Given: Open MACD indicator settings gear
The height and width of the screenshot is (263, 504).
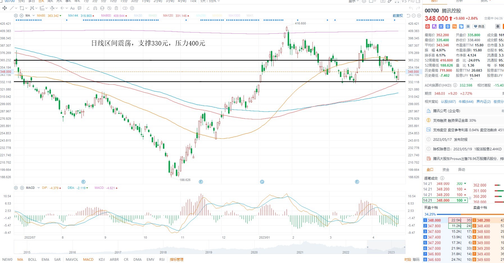Looking at the screenshot, I should (16, 188).
